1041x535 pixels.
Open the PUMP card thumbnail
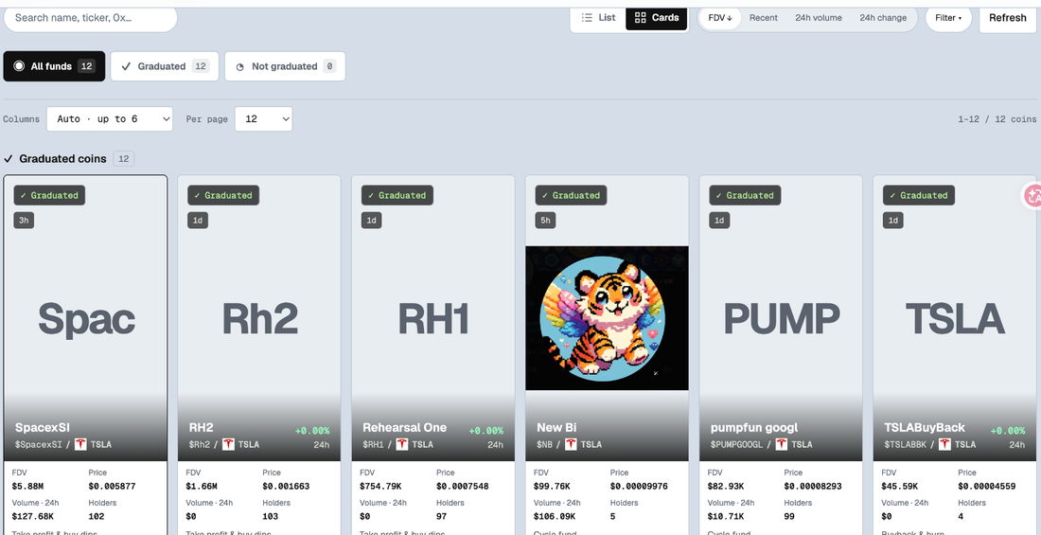coord(781,318)
